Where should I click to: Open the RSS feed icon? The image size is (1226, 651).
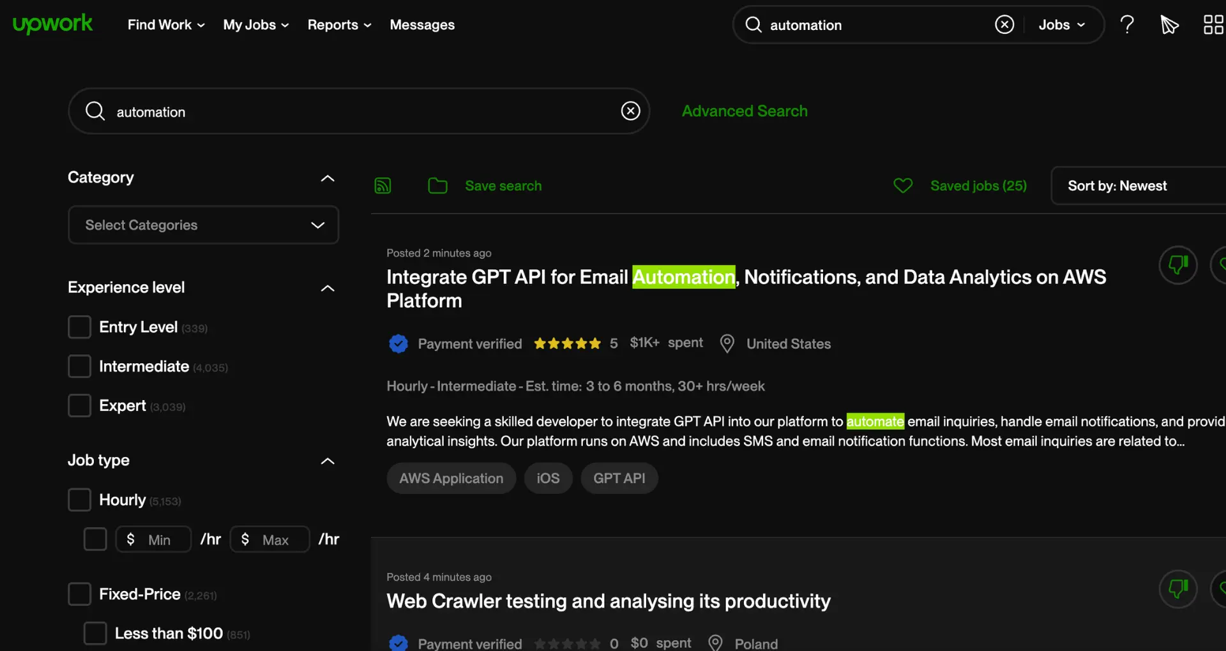click(x=382, y=186)
